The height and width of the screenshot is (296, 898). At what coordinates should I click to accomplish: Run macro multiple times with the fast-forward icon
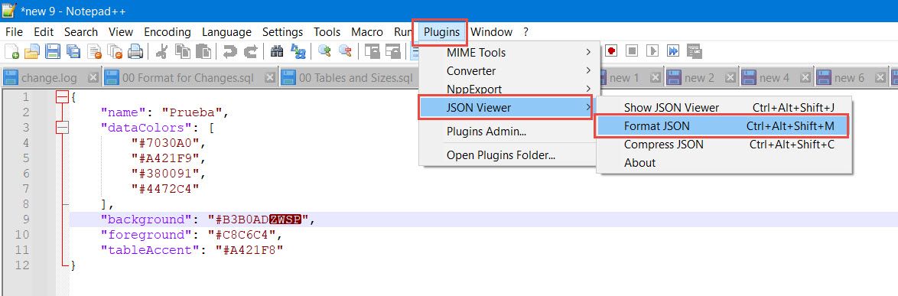point(673,51)
